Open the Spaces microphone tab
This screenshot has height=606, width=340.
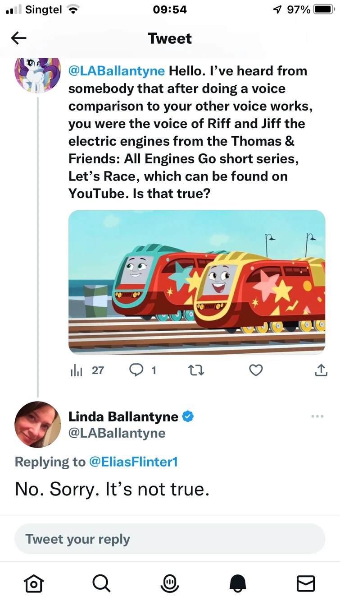tap(170, 584)
